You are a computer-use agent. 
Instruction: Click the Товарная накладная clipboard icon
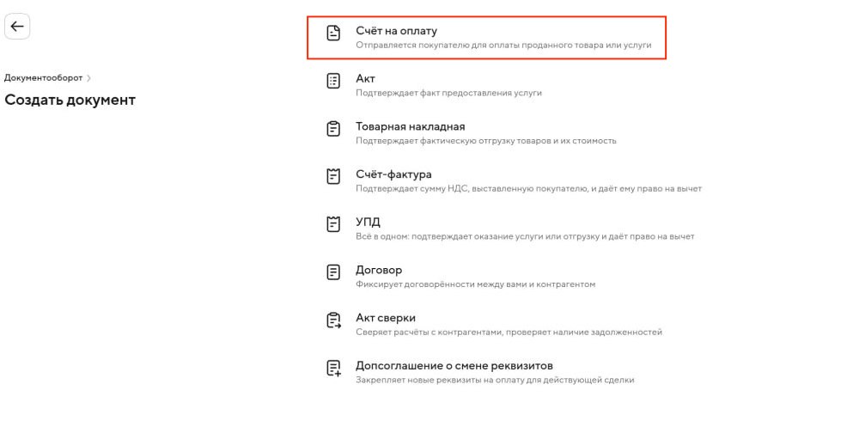click(334, 128)
